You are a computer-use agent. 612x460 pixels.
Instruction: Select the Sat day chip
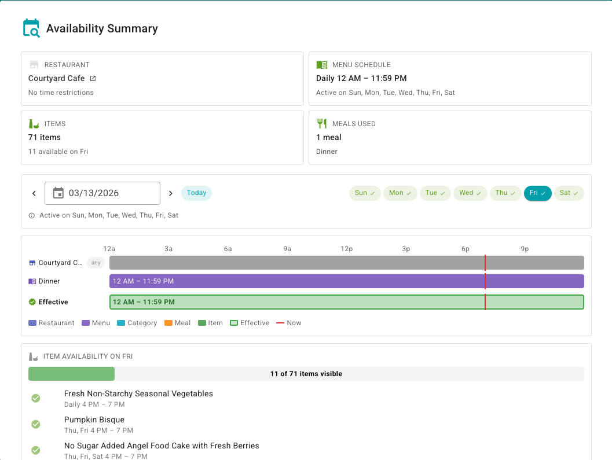coord(569,193)
